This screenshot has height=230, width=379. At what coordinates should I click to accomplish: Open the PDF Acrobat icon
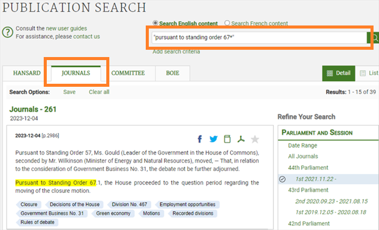click(x=241, y=139)
